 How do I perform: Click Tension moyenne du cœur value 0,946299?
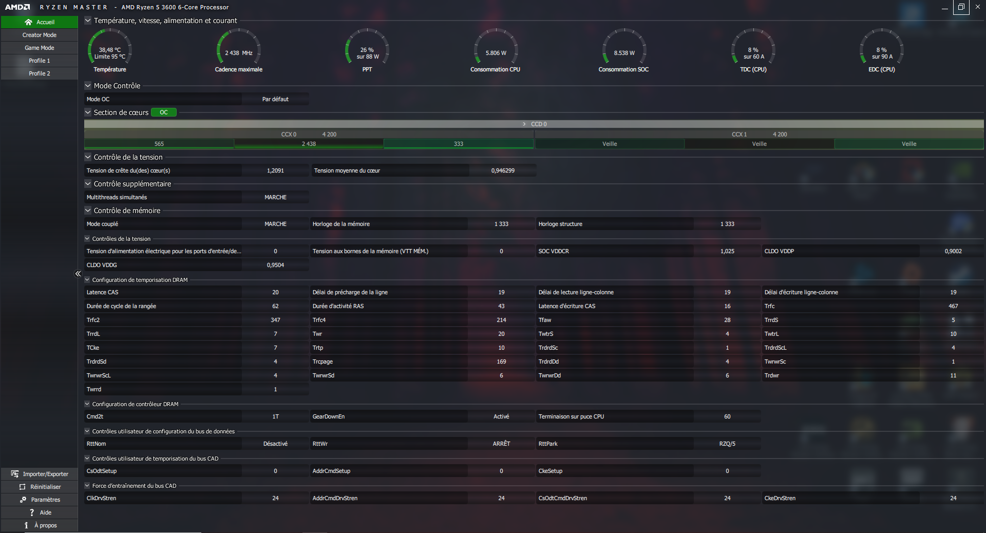coord(503,170)
